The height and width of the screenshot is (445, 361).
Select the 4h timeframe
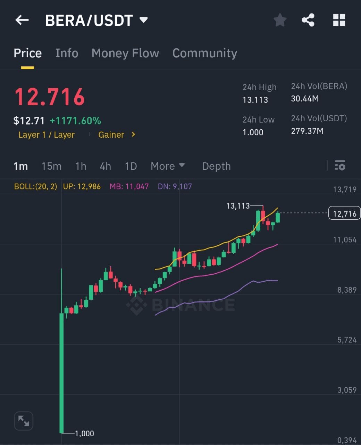coord(105,166)
